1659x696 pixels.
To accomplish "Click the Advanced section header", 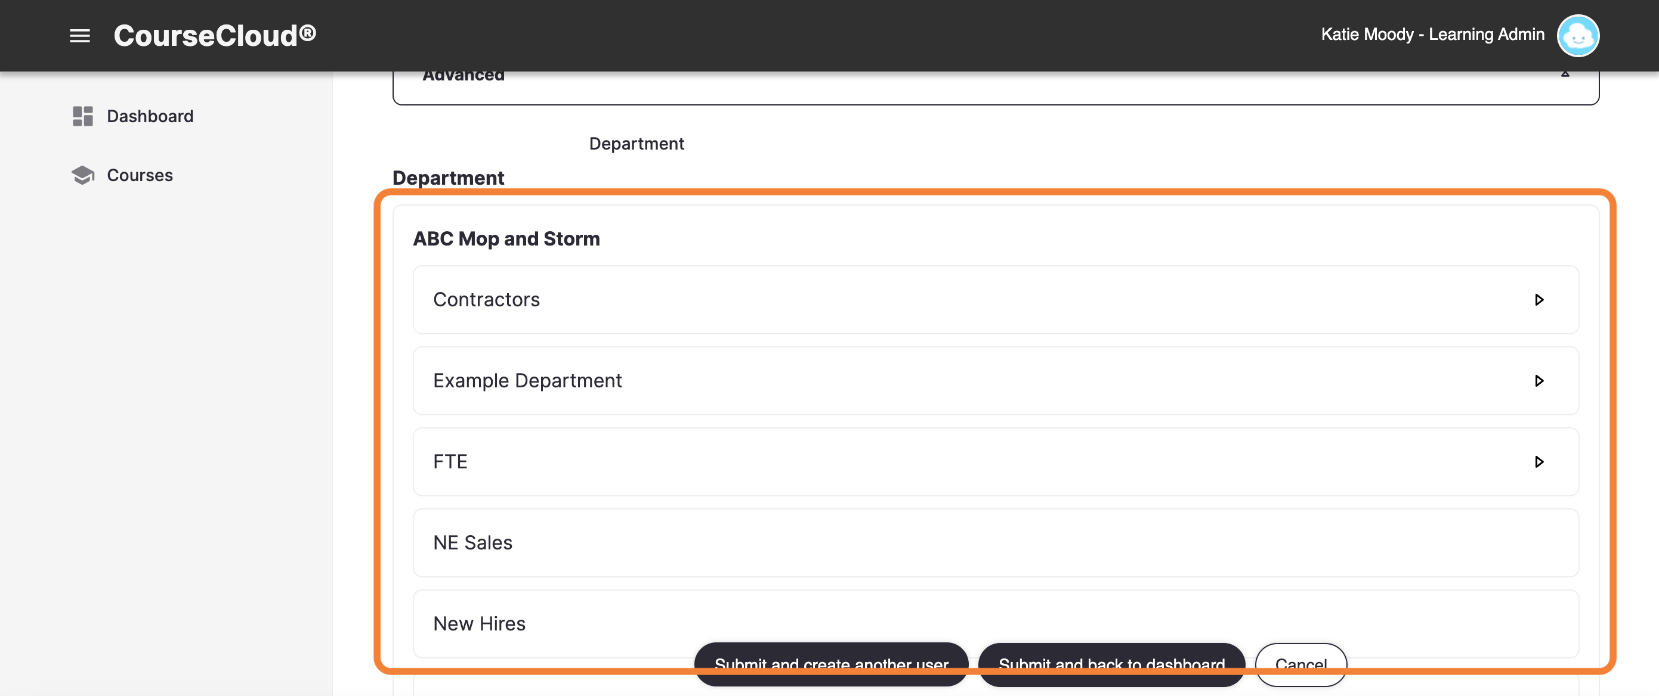I will [x=996, y=87].
